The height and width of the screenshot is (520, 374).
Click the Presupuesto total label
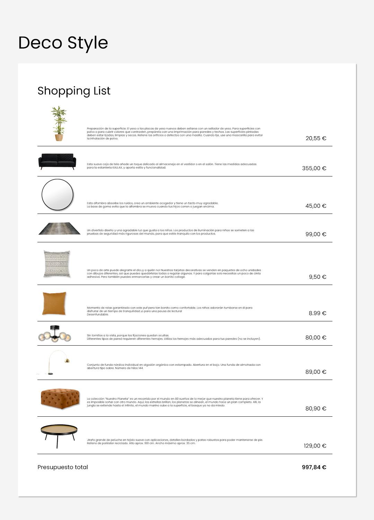pyautogui.click(x=63, y=467)
